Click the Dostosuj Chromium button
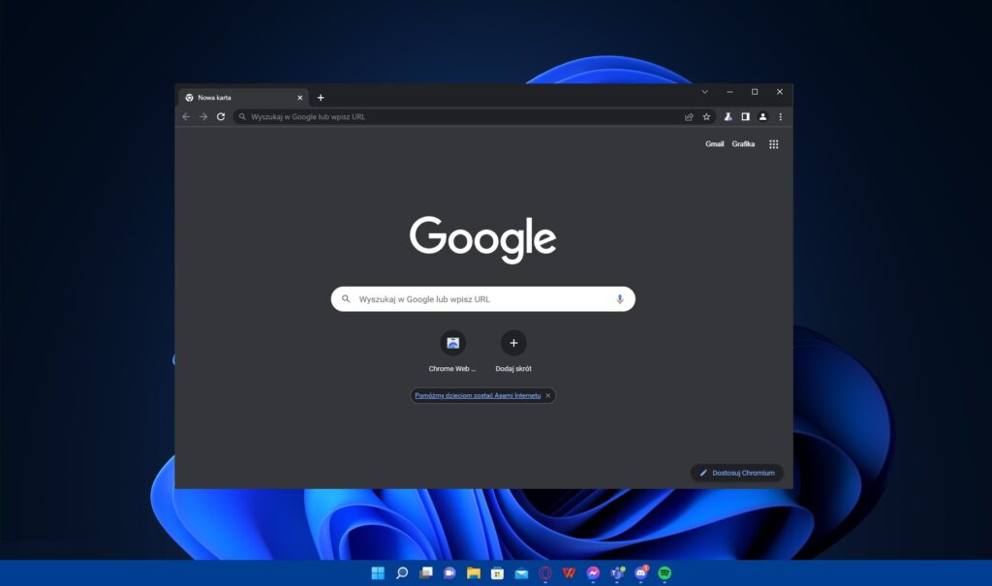Viewport: 992px width, 586px height. point(737,473)
